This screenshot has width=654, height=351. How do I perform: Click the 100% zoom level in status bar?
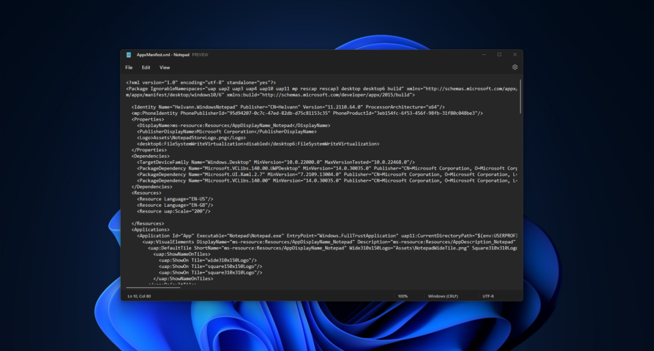[x=402, y=296]
